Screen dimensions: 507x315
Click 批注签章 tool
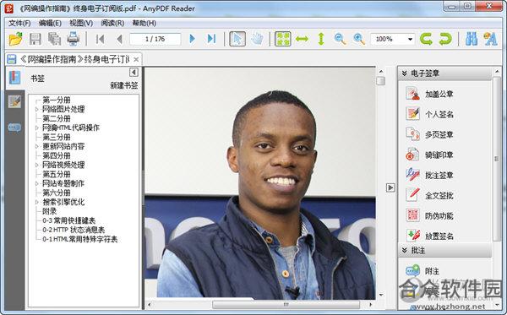(429, 176)
